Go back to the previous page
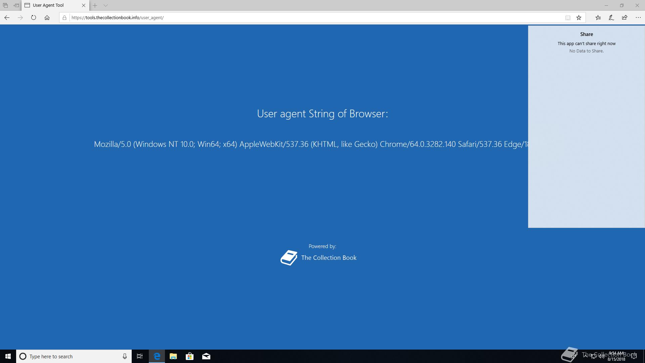645x363 pixels. pos(7,17)
